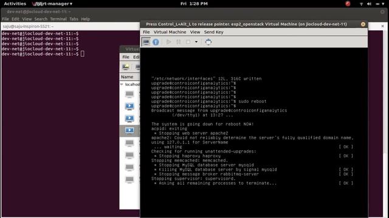
Task: Open the Virtual Machine menu
Action: coord(170,32)
